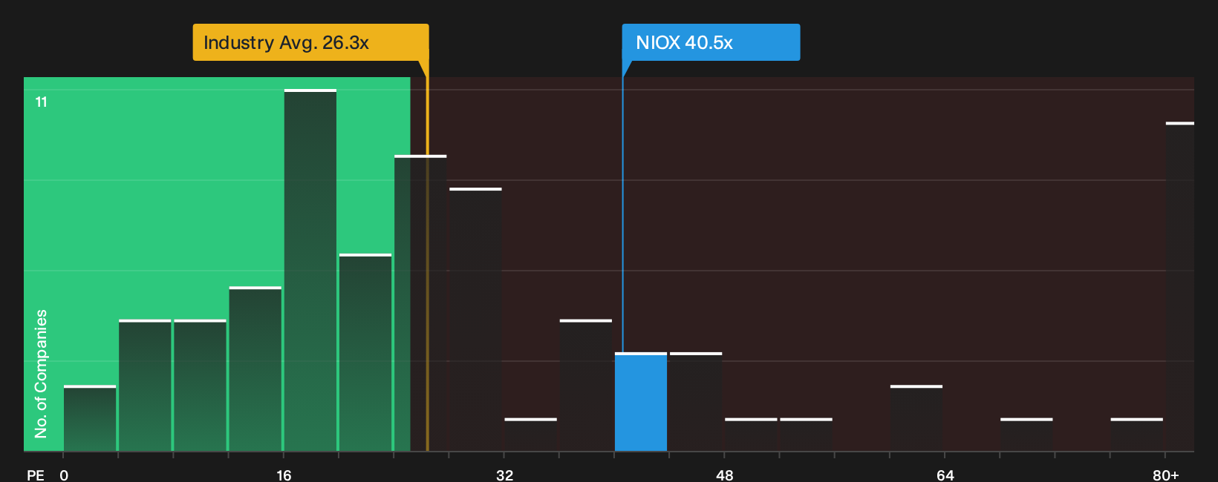Click the x-axis label 16
Viewport: 1218px width, 482px height.
click(284, 475)
